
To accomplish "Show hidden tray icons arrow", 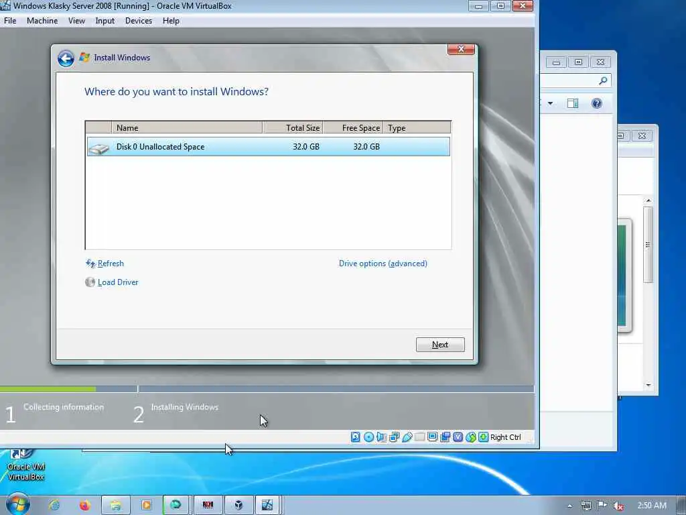I will 569,506.
